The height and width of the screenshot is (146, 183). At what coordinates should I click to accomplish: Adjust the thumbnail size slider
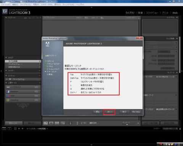[x=127, y=124]
